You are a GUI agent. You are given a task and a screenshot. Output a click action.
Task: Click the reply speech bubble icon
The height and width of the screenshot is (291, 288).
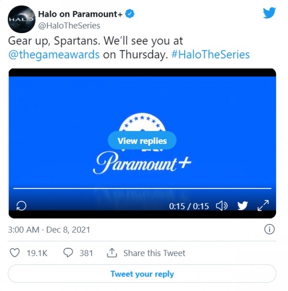(x=68, y=253)
